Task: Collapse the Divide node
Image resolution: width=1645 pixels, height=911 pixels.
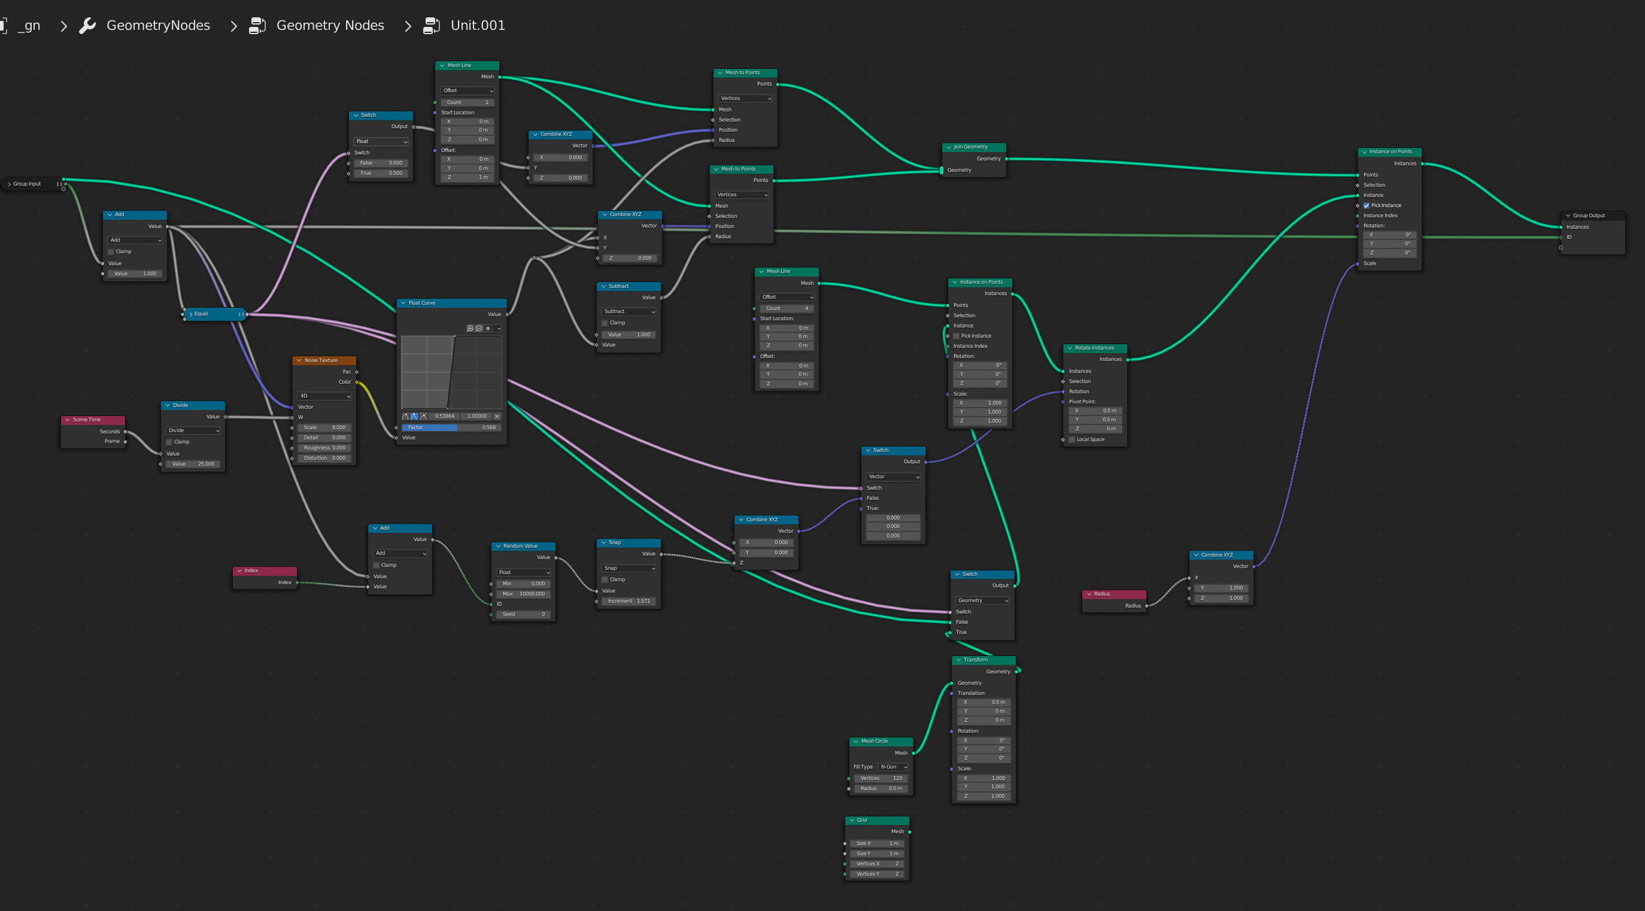Action: pyautogui.click(x=167, y=405)
